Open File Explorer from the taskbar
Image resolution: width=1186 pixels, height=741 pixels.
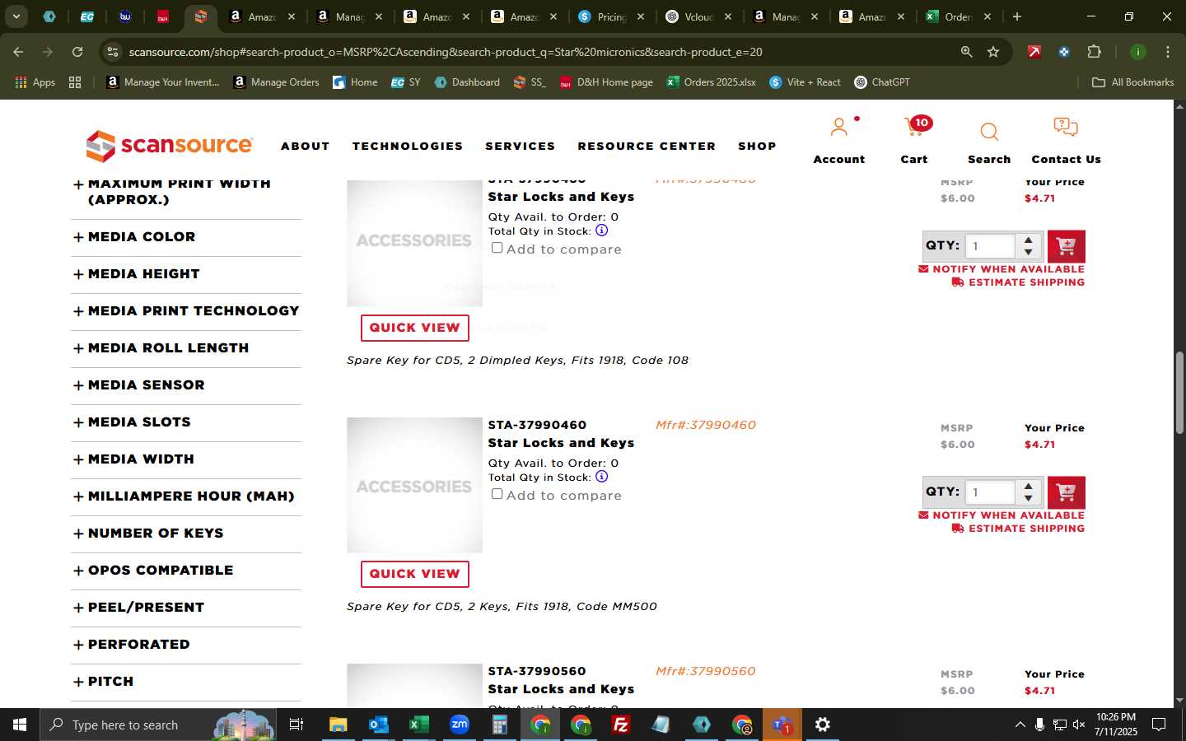click(x=338, y=725)
